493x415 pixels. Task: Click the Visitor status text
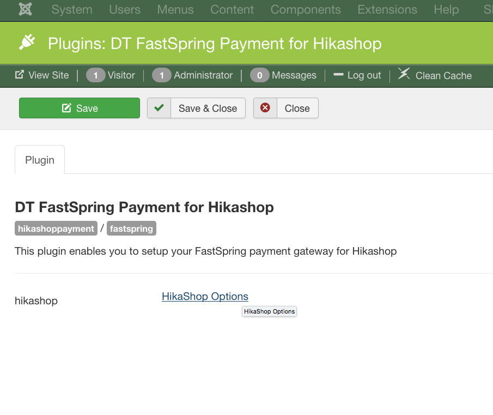pyautogui.click(x=121, y=75)
